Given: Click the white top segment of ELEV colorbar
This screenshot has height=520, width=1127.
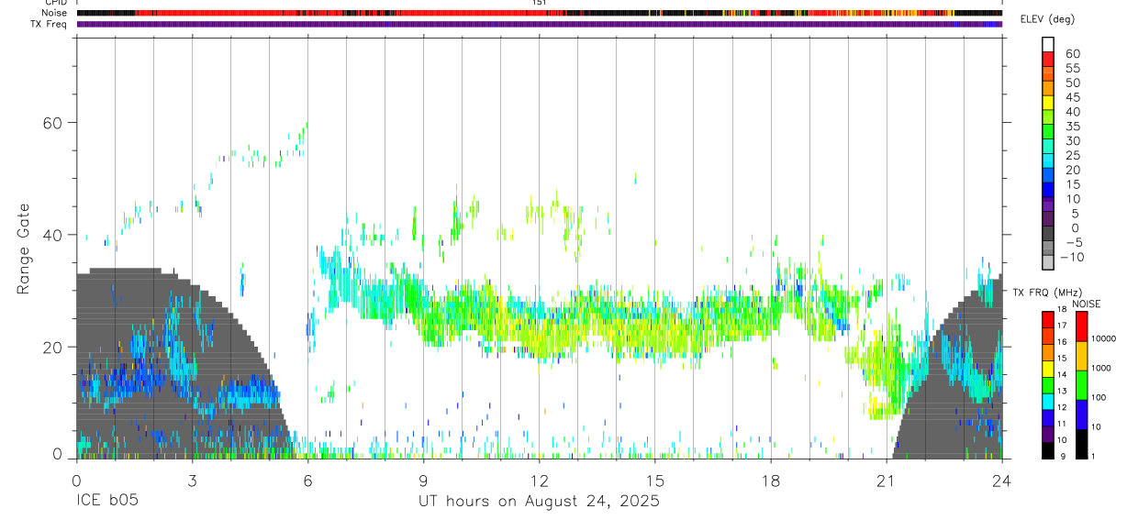Looking at the screenshot, I should pyautogui.click(x=1048, y=44).
